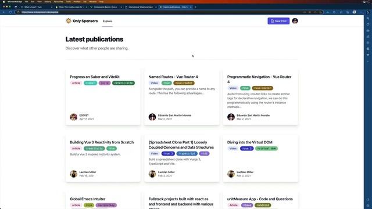Open 'Progress on Saber and ViteKit' post
372x209 pixels.
coord(95,77)
